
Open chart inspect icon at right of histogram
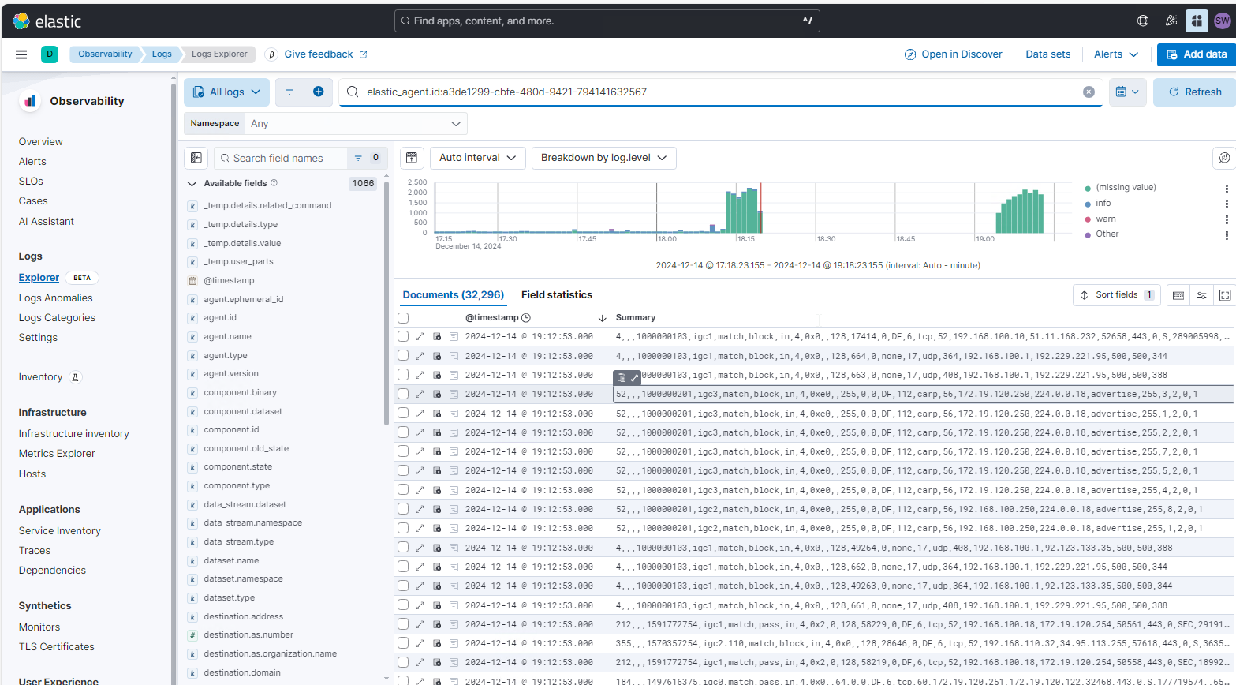[1223, 158]
